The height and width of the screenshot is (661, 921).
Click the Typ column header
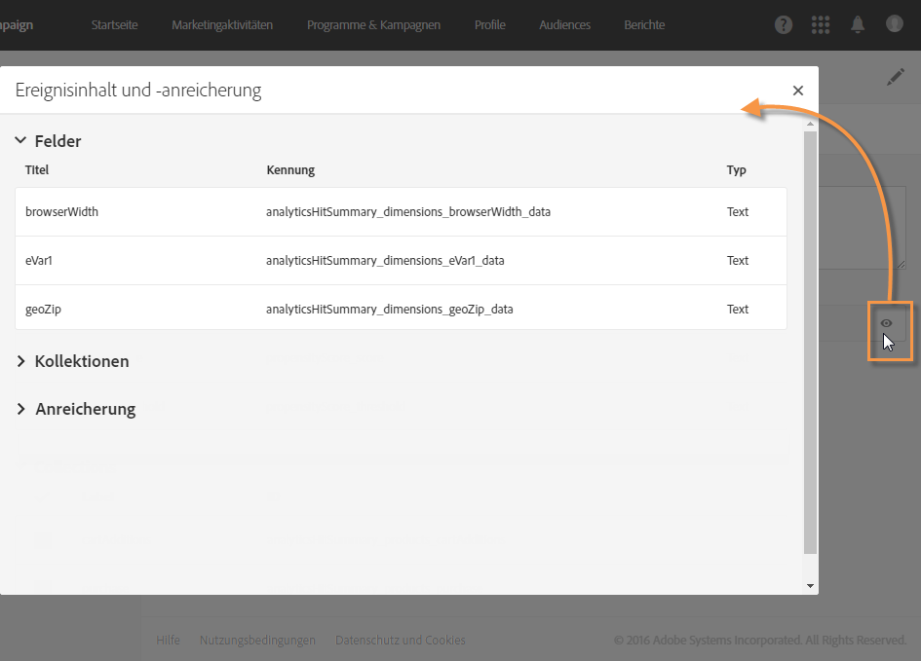pos(736,170)
